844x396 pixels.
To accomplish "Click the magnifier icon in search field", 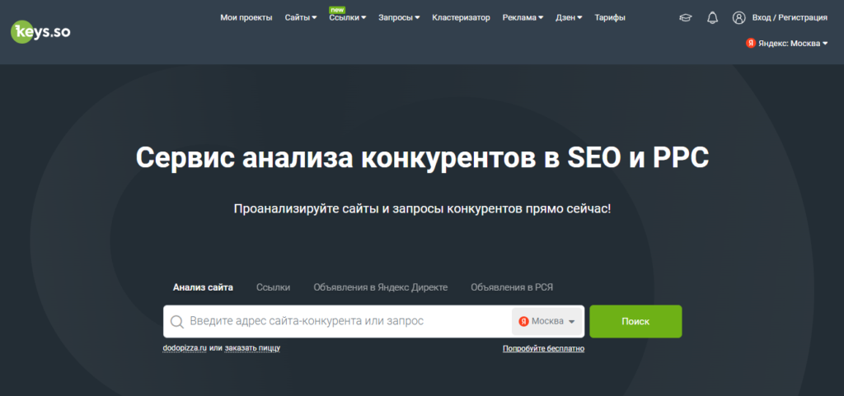I will coord(177,322).
